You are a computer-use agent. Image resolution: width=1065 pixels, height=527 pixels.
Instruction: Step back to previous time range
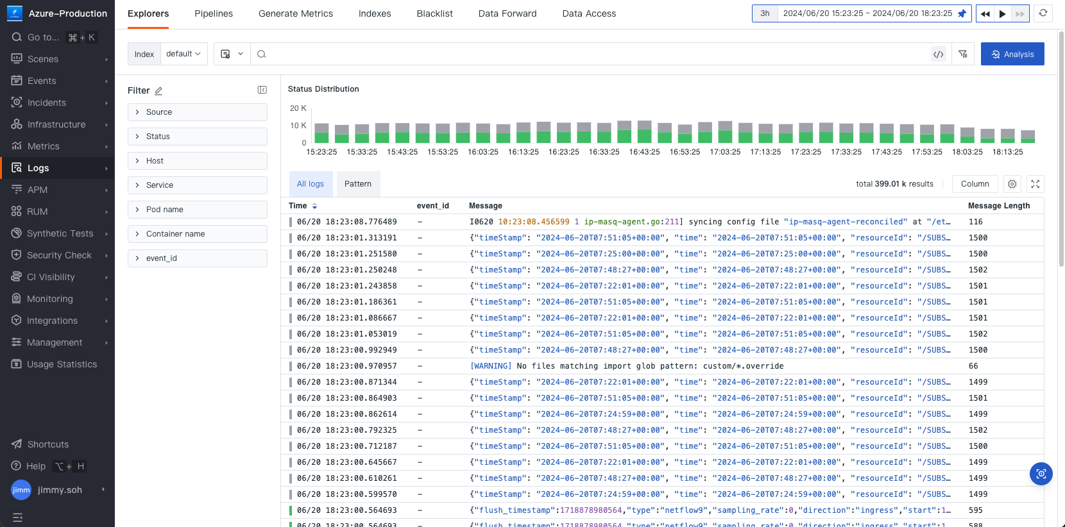tap(985, 13)
